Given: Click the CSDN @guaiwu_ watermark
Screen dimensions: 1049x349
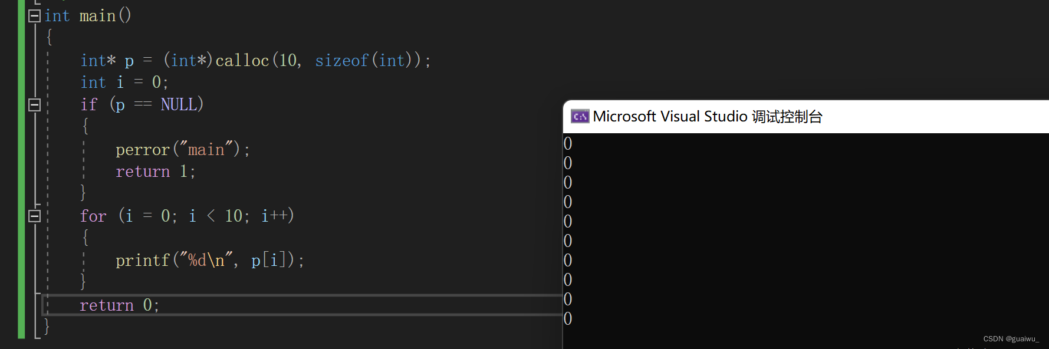Looking at the screenshot, I should tap(1011, 339).
